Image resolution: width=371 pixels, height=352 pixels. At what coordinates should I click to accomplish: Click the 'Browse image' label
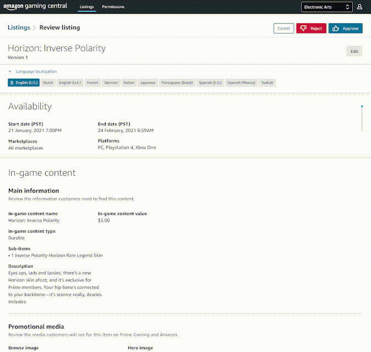pos(24,348)
